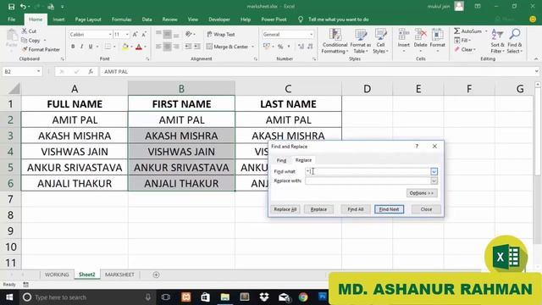This screenshot has height=305, width=542.
Task: Apply Percent Style
Action: (280, 47)
